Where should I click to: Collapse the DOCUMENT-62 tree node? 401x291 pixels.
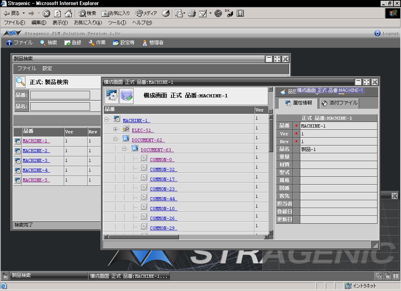(116, 139)
